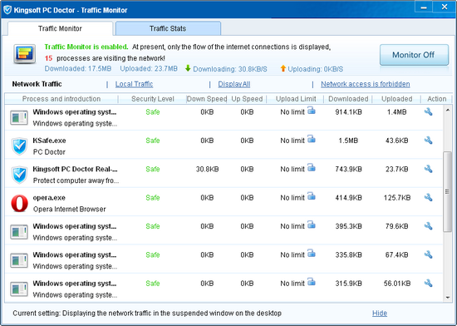457x326 pixels.
Task: Click Windows process icon in 315.9KB row
Action: click(x=19, y=289)
